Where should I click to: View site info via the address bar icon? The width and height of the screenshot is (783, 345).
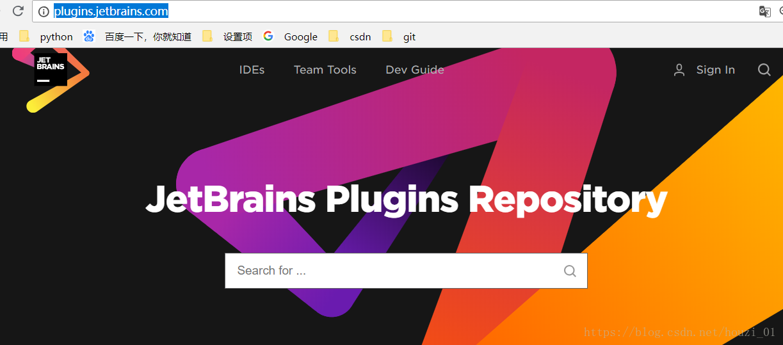(x=44, y=11)
